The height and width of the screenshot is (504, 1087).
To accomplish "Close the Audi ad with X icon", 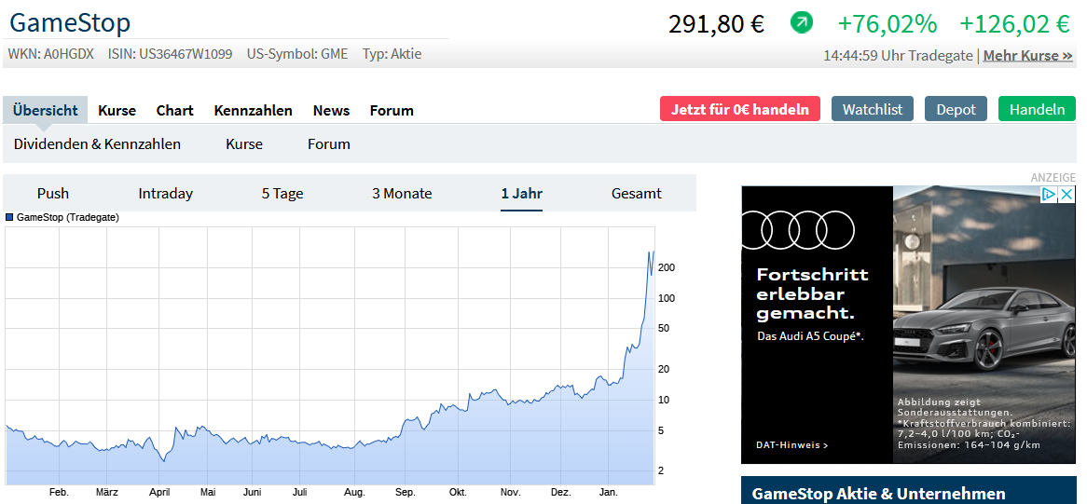I will click(1066, 195).
